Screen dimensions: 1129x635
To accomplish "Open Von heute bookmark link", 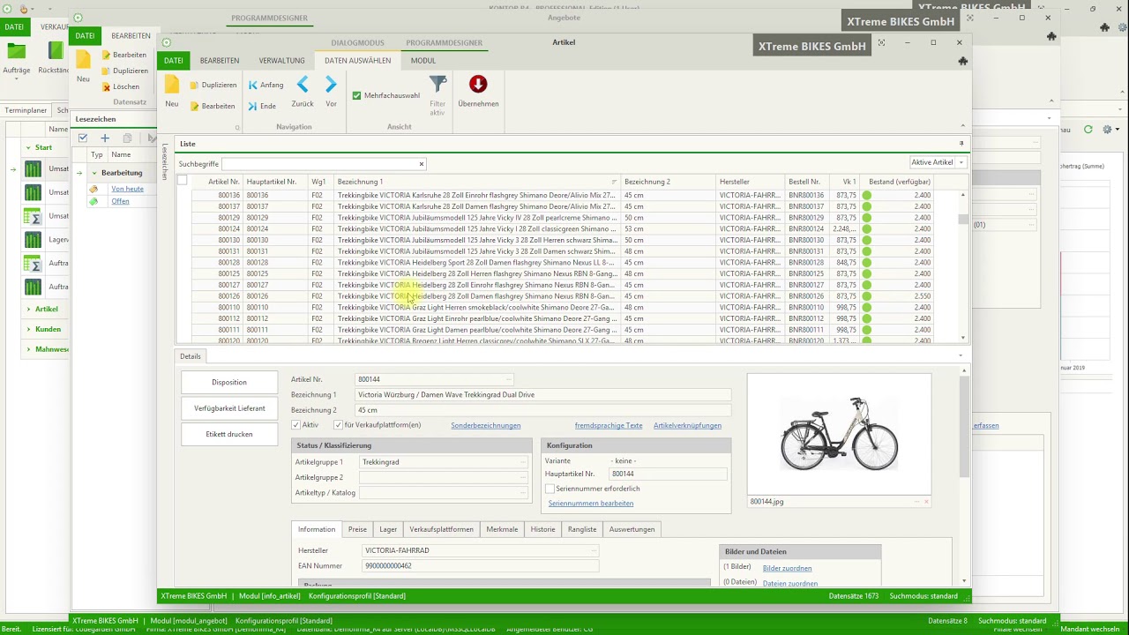I will click(127, 189).
